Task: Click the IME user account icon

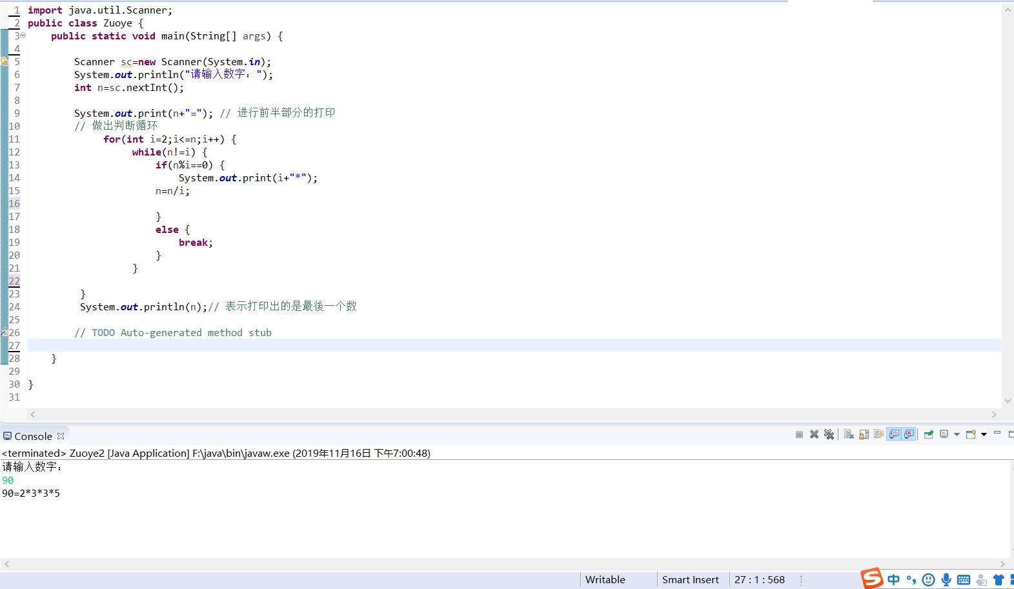Action: point(981,579)
